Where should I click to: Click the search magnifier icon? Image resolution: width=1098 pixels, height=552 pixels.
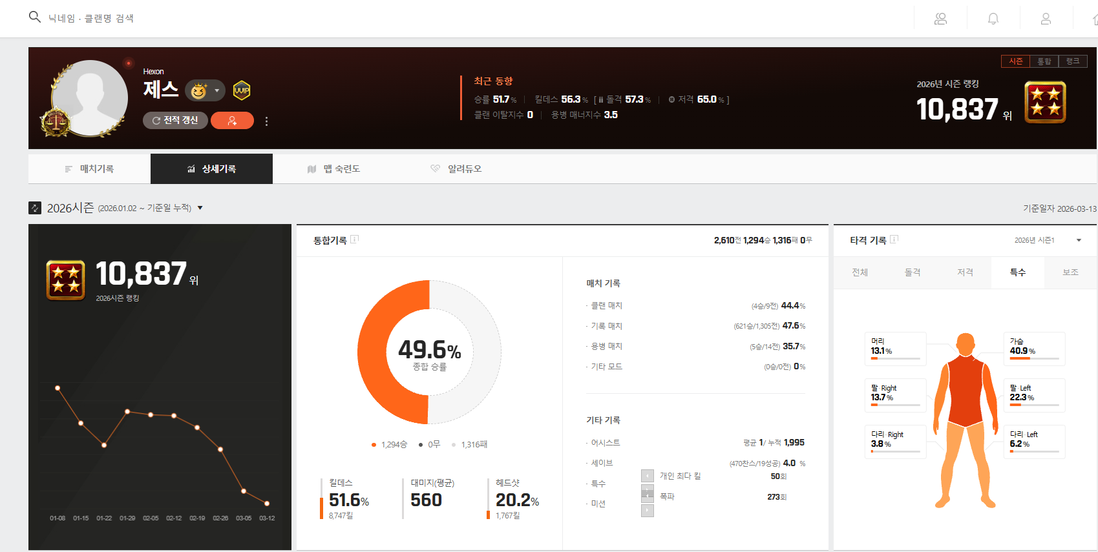click(35, 17)
